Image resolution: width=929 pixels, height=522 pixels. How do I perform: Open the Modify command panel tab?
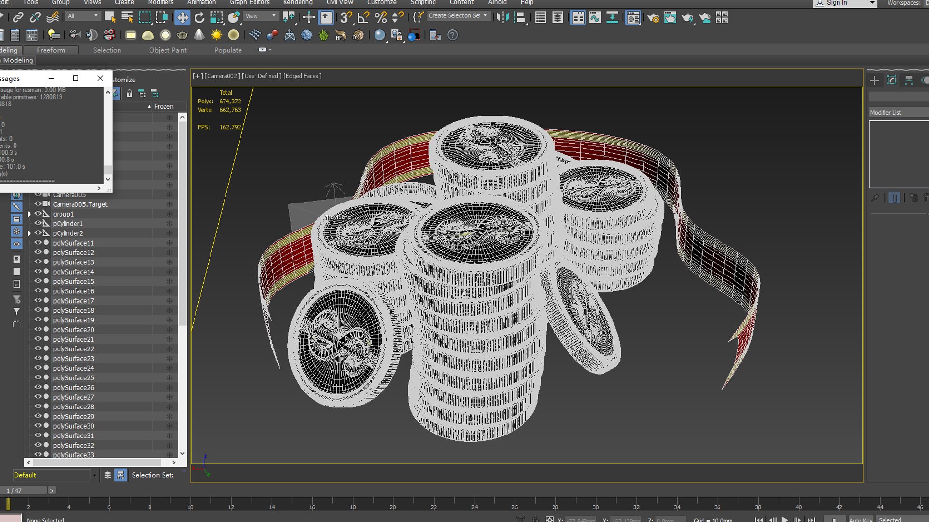pos(892,80)
